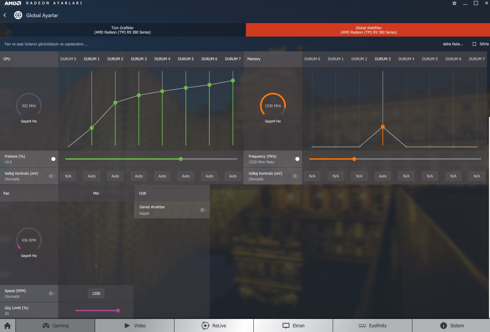Image resolution: width=490 pixels, height=332 pixels.
Task: Click daha fazla... link
Action: click(453, 44)
